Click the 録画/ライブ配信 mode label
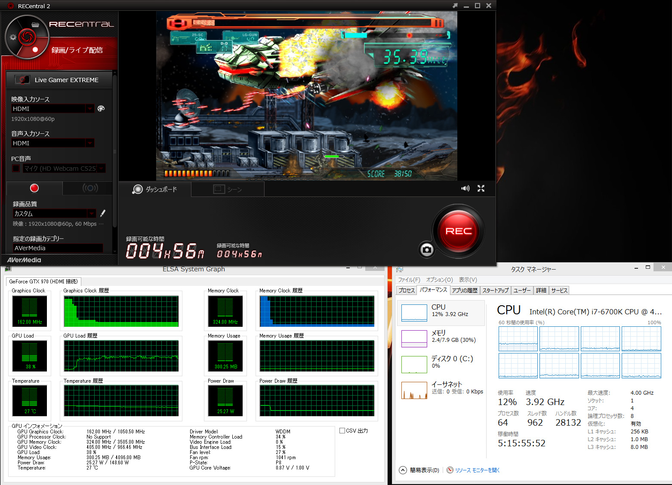 (77, 50)
